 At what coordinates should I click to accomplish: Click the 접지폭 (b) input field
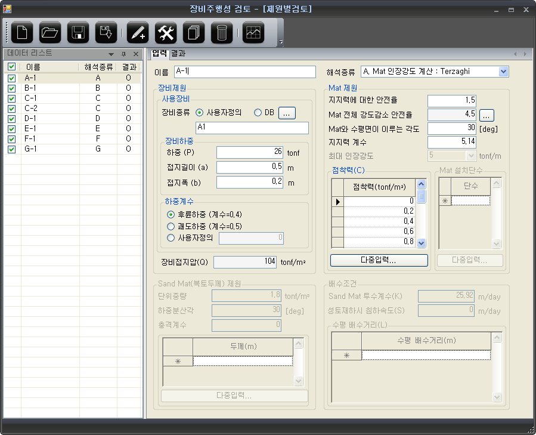(250, 183)
